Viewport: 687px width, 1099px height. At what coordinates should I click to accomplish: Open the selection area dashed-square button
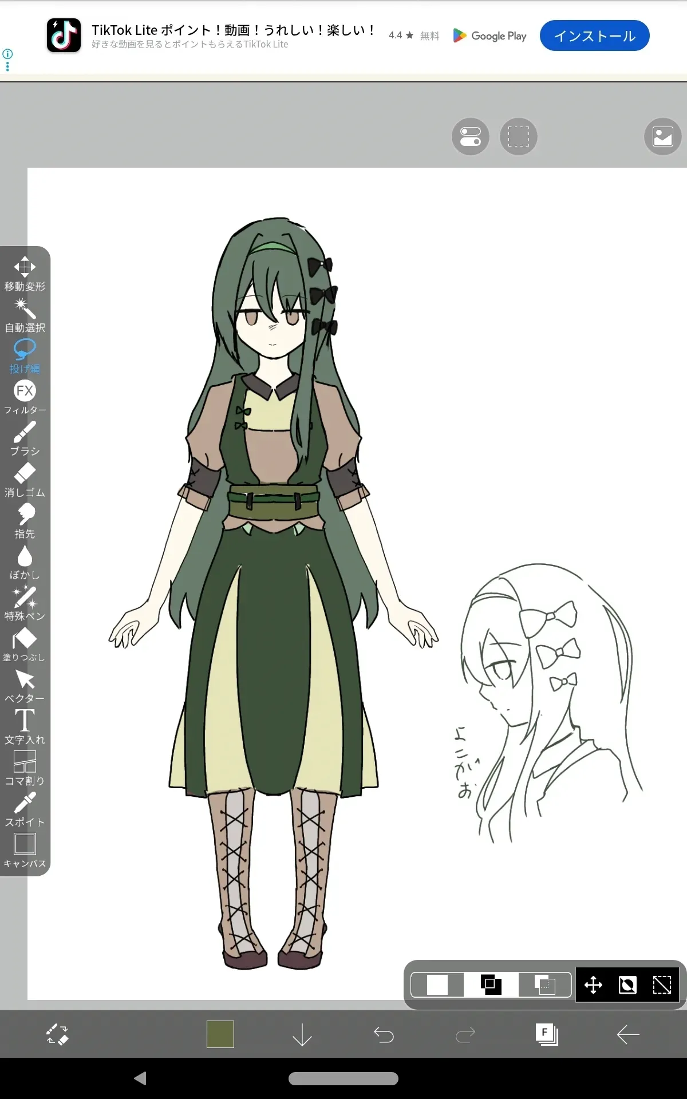pos(519,137)
